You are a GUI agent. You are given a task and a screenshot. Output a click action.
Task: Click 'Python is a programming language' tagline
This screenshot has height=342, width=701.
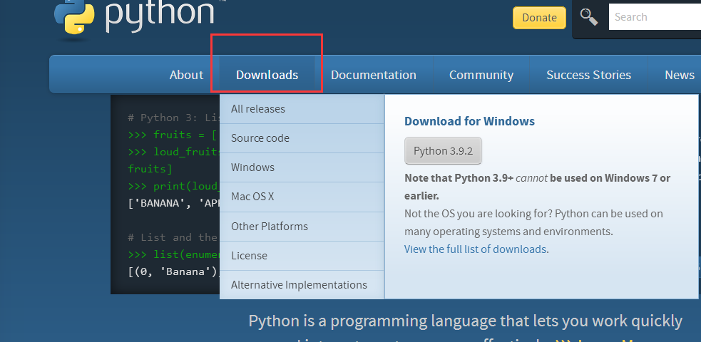466,321
